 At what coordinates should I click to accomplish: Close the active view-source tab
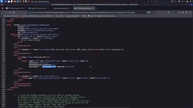pos(94,8)
